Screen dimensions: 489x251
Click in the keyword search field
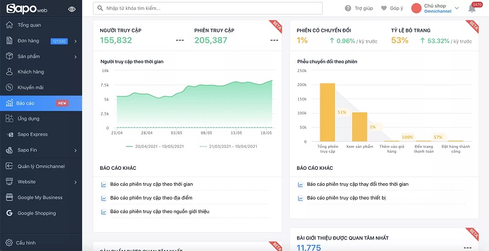tap(208, 9)
